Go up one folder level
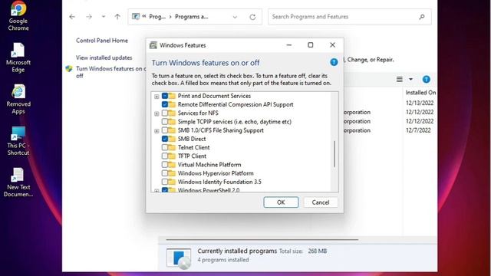This screenshot has width=491, height=276. click(x=117, y=17)
